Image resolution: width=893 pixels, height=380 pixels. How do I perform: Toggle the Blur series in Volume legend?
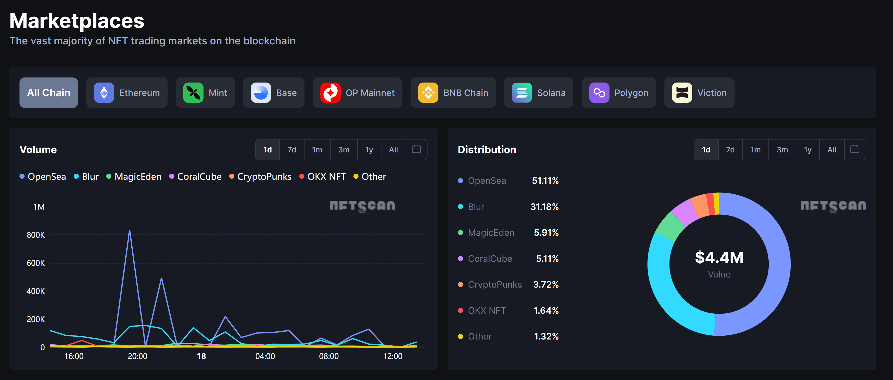click(x=76, y=176)
